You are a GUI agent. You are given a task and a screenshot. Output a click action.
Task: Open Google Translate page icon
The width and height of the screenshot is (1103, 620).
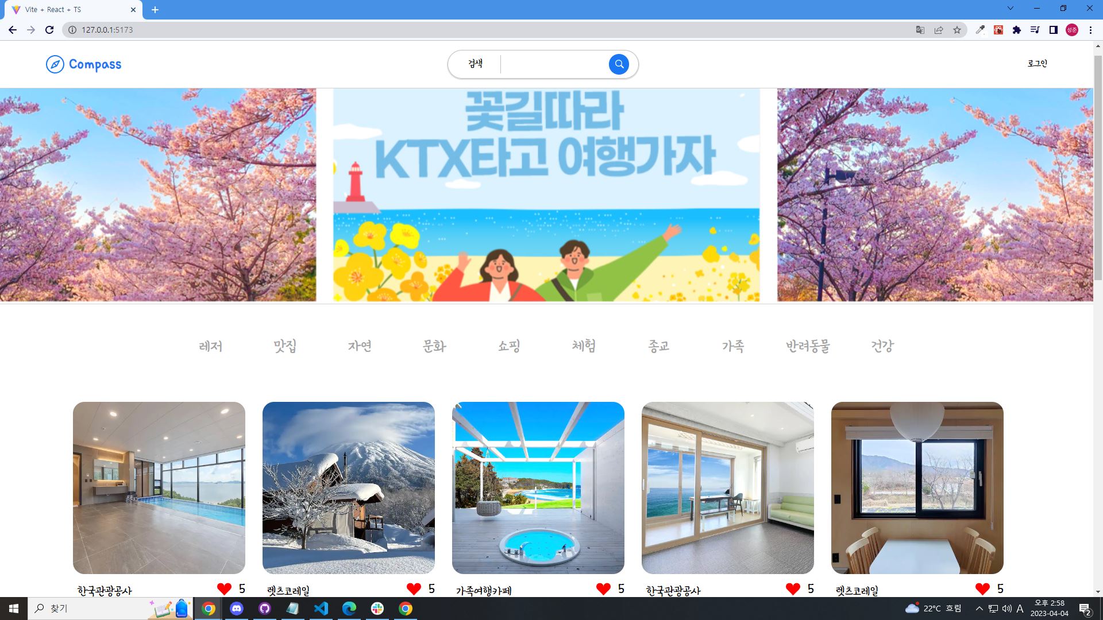coord(920,30)
